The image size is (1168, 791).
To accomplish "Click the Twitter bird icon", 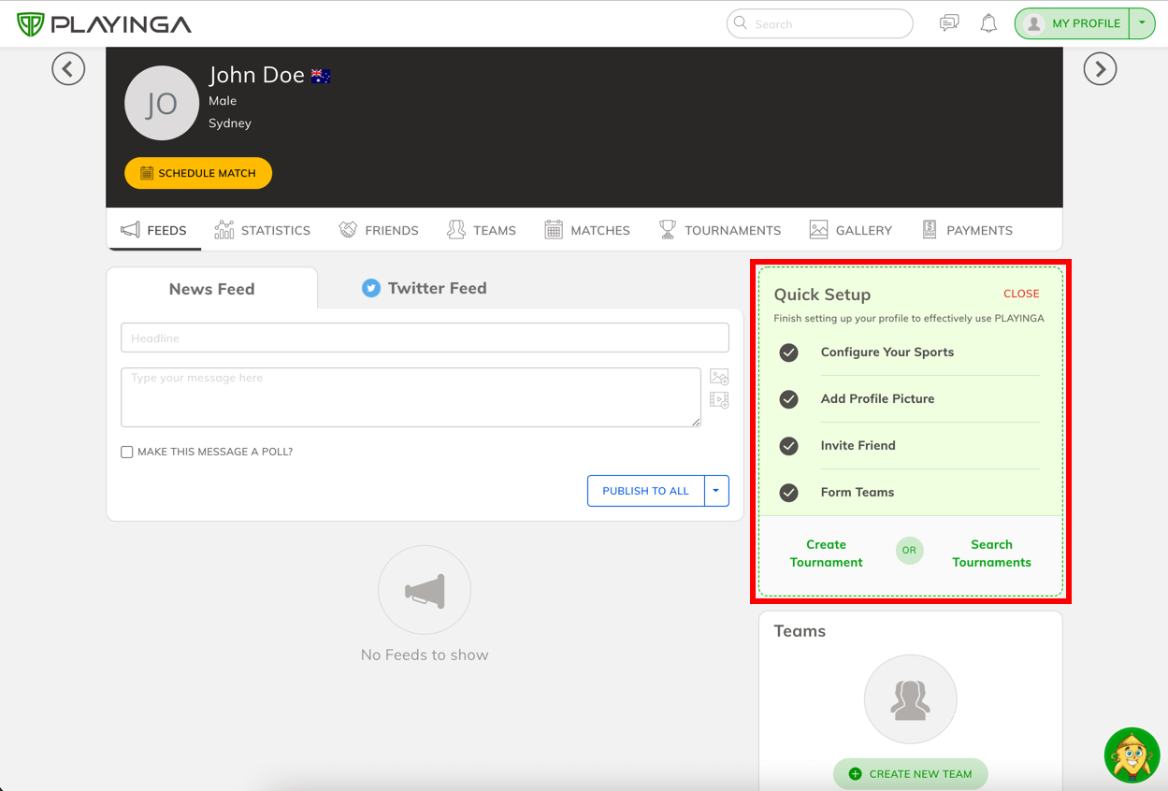I will (371, 288).
